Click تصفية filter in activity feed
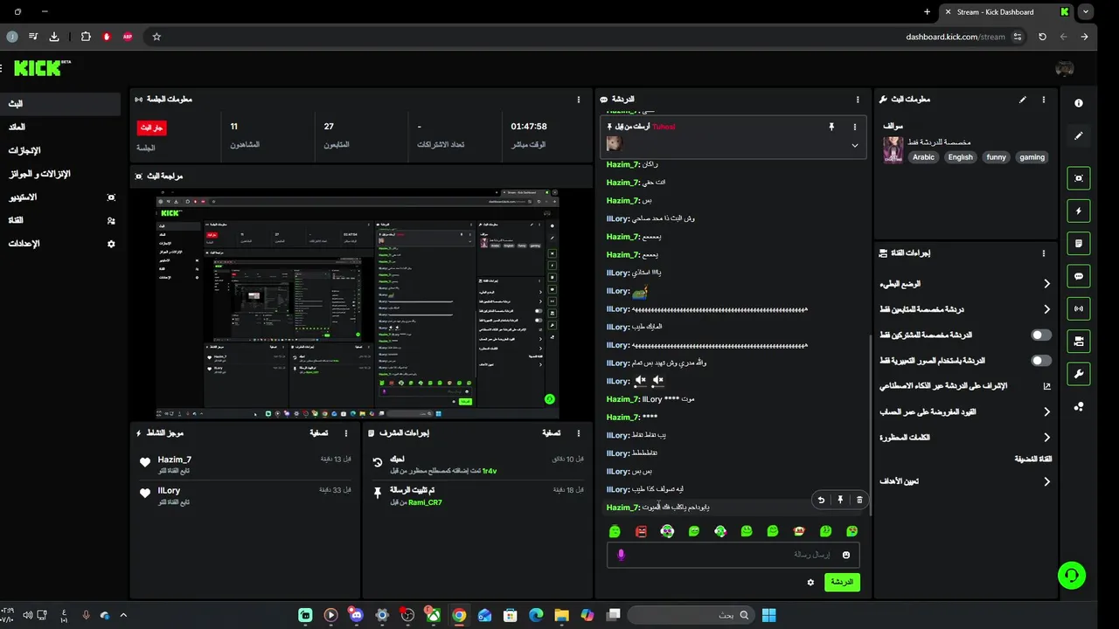The width and height of the screenshot is (1119, 629). coord(319,433)
